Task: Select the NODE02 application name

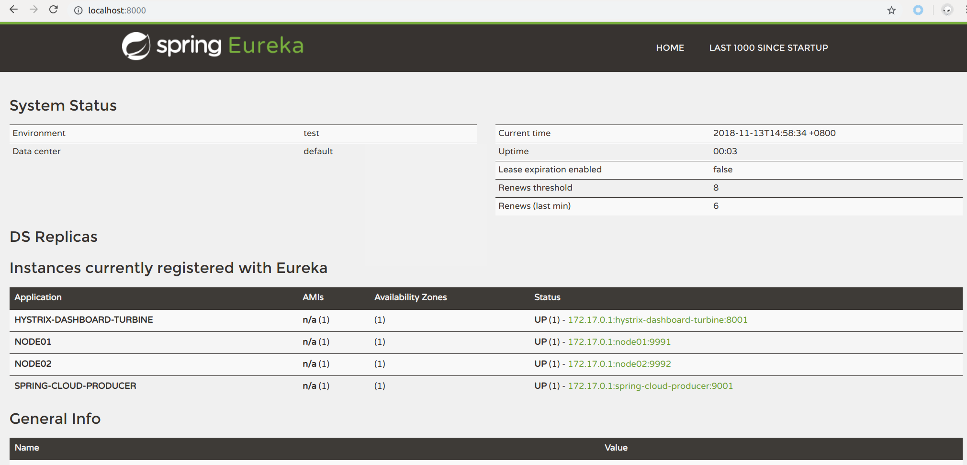Action: point(33,363)
